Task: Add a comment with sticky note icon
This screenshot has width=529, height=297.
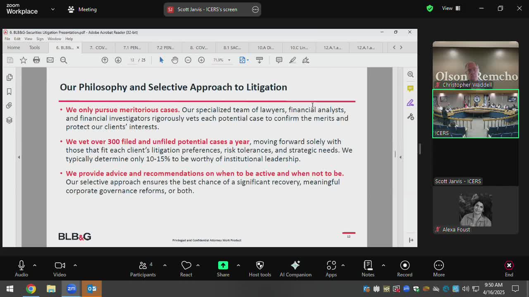Action: (279, 60)
